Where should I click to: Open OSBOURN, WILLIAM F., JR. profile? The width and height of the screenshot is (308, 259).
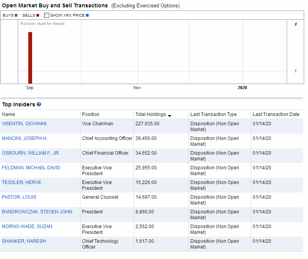point(31,153)
